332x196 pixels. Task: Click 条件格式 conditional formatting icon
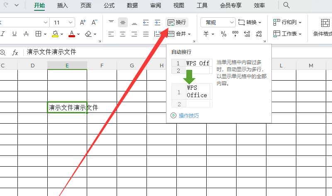(x=325, y=23)
